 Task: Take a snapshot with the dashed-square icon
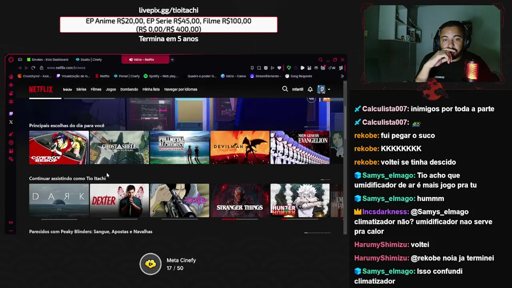coord(259,68)
